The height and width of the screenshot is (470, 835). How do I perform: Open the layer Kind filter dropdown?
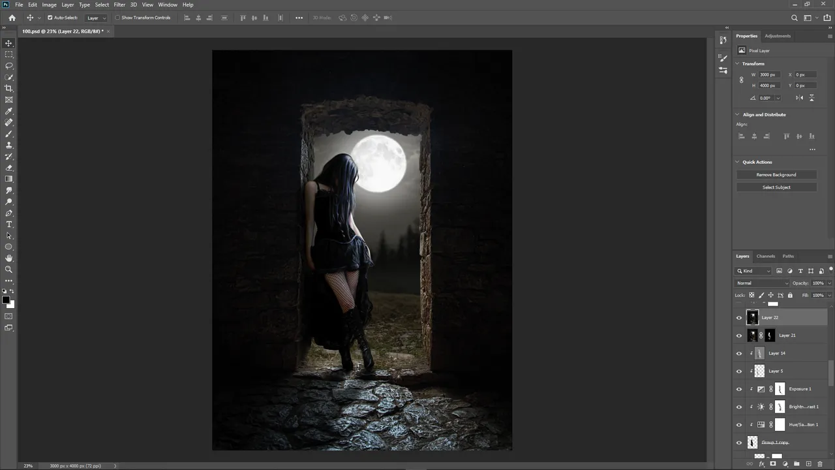[x=754, y=271]
